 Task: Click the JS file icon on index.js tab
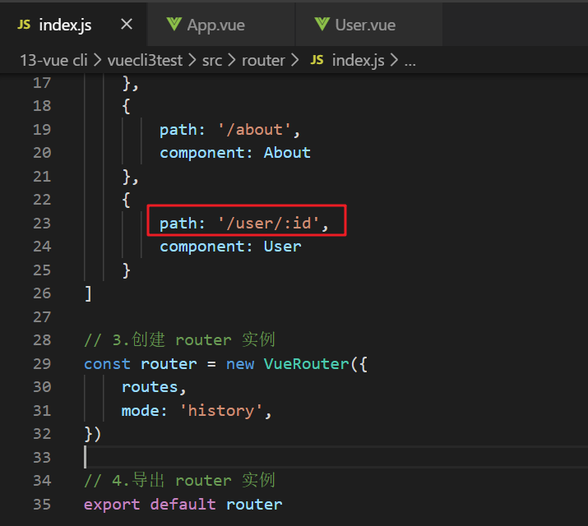[24, 25]
